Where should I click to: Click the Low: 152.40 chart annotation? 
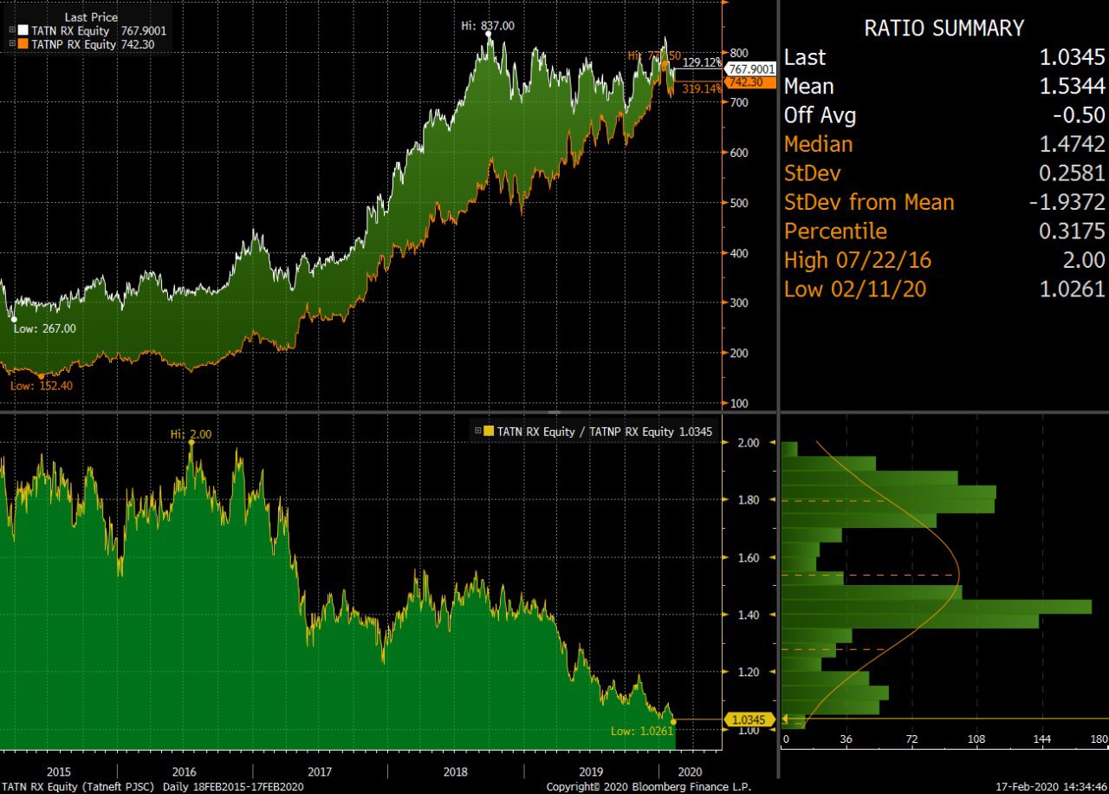click(x=42, y=386)
